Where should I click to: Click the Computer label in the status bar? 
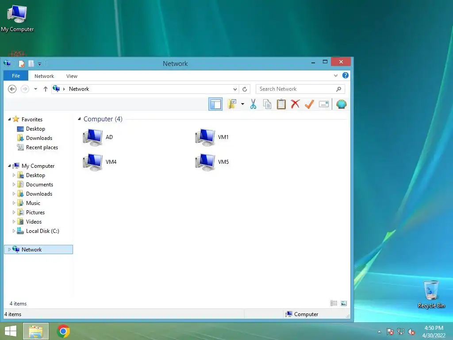tap(306, 314)
